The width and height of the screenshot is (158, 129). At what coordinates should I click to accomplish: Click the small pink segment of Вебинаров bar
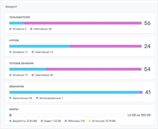(141, 92)
